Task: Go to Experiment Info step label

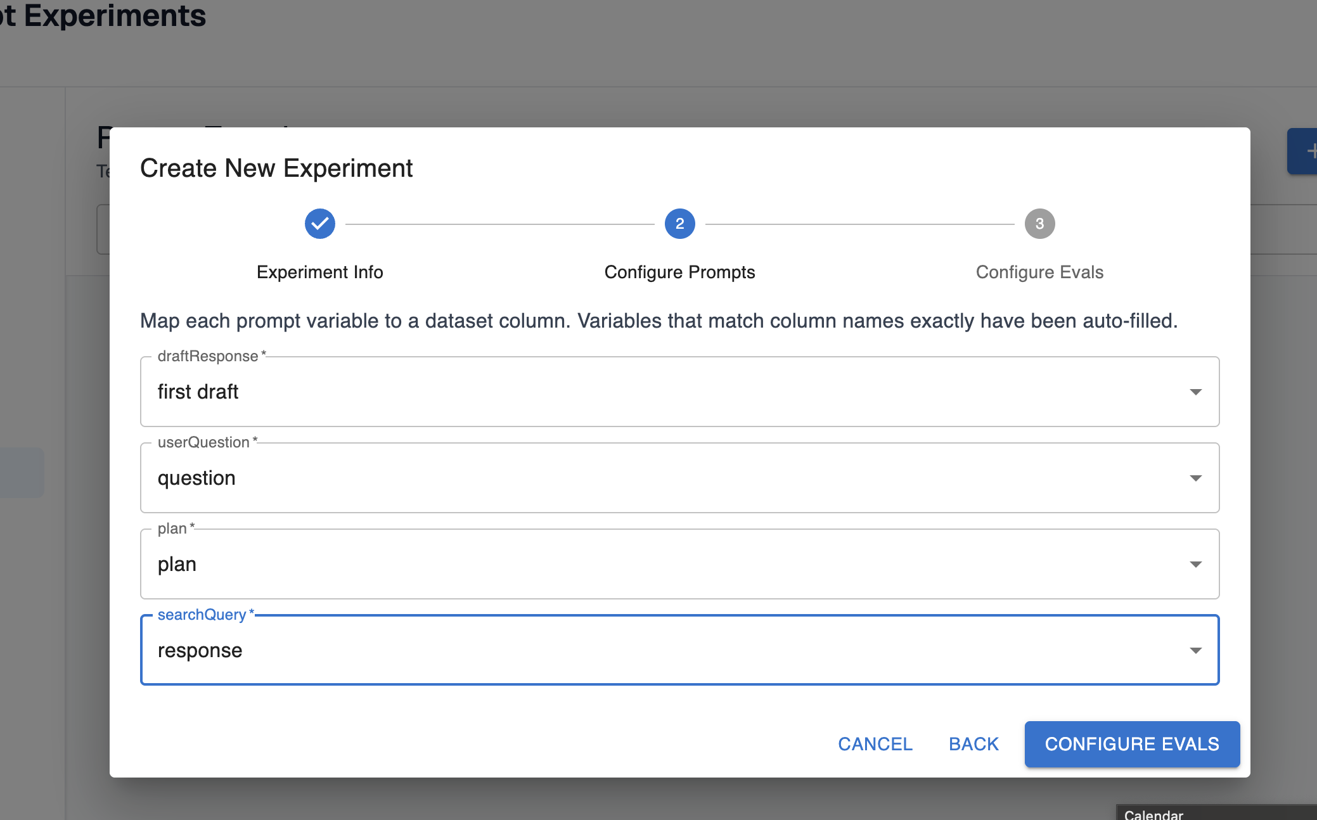Action: coord(319,272)
